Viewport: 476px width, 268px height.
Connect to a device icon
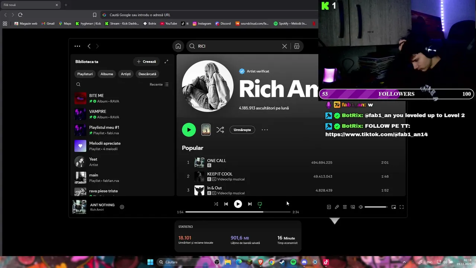(x=353, y=207)
